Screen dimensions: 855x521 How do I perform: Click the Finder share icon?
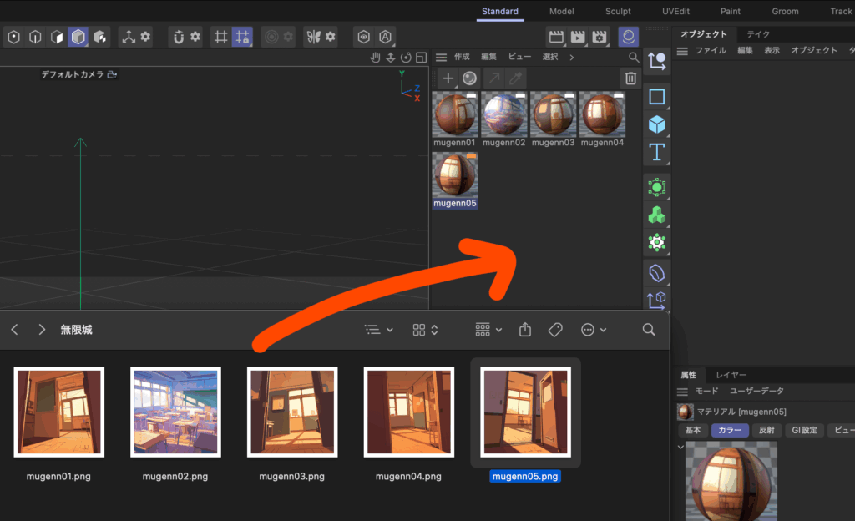525,330
